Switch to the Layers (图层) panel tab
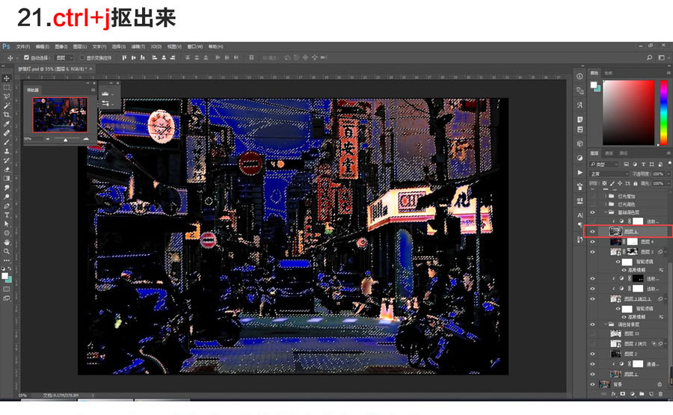673x415 pixels. (595, 153)
